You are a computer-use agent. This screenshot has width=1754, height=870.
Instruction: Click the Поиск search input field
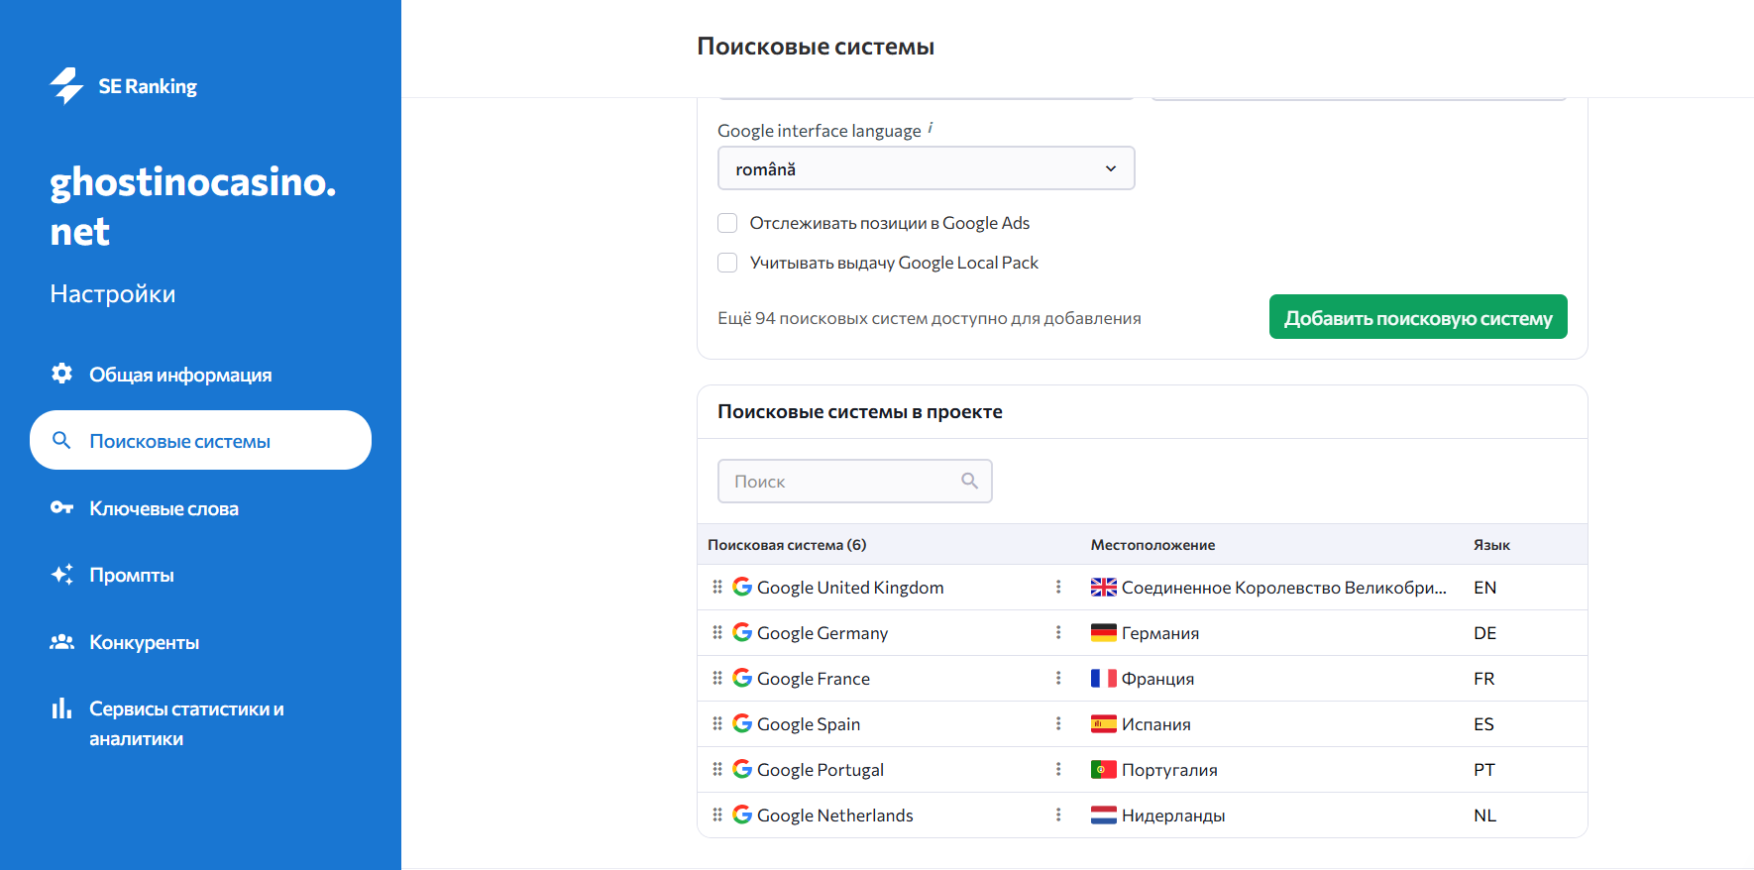click(842, 481)
